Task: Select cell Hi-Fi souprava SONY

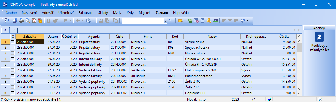Action: pyautogui.click(x=212, y=70)
